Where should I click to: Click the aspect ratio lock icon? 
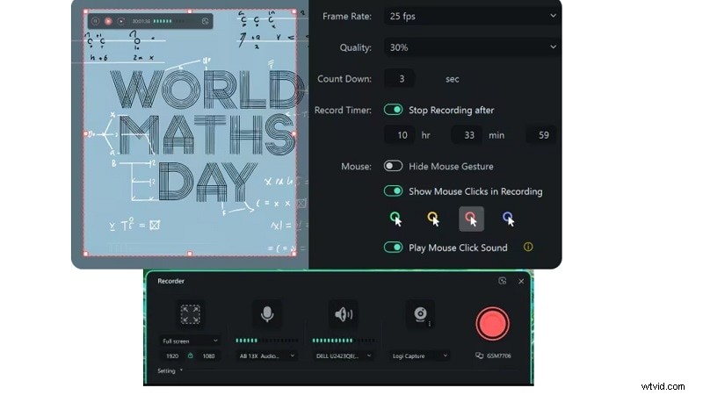tap(190, 355)
